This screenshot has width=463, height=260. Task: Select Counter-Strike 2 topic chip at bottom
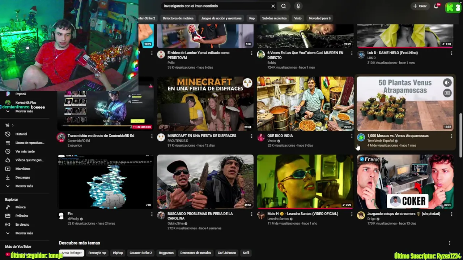[x=141, y=253]
